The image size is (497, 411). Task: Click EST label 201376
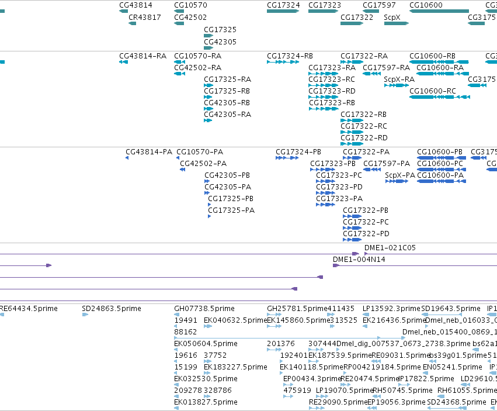(281, 344)
